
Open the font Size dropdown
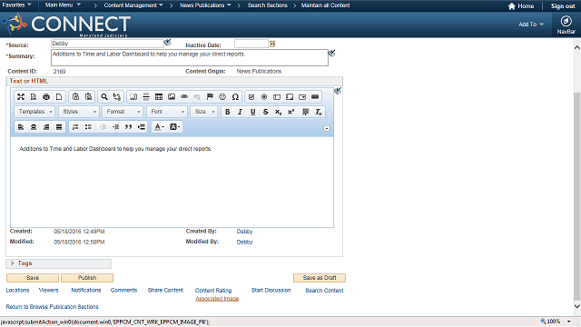203,112
